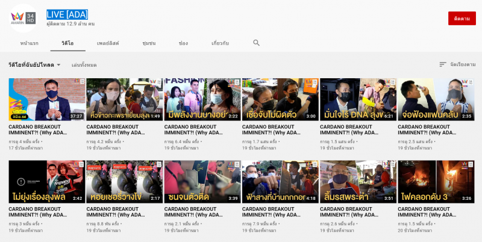Expand the วิดีโอที่อัปโหลด dropdown
Viewport: 482px width, 242px height.
tap(35, 65)
